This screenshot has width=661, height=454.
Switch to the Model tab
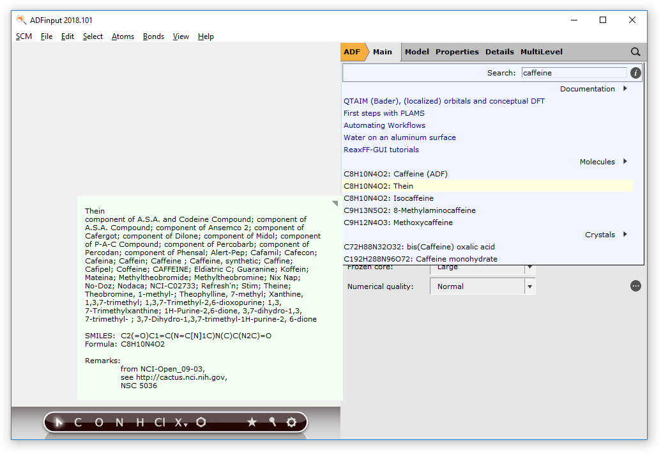coord(417,52)
